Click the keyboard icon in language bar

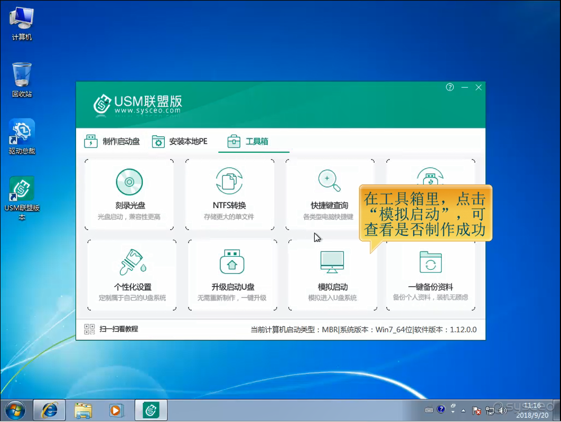click(x=429, y=410)
